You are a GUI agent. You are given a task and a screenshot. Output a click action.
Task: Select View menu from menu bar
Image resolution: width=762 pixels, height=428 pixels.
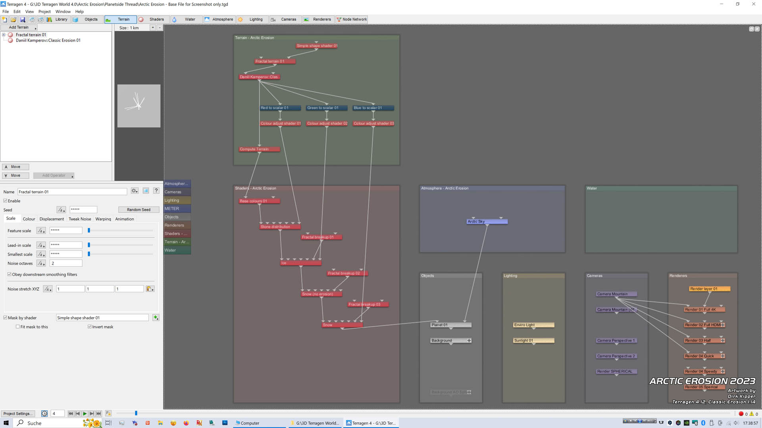[x=29, y=11]
